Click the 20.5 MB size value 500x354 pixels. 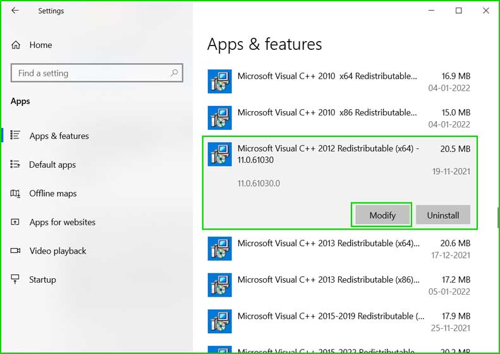pos(455,149)
